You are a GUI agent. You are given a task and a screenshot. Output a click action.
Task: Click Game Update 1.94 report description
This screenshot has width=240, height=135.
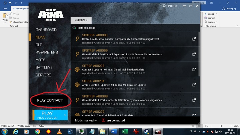[122, 54]
